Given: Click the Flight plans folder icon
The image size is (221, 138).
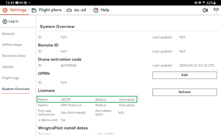Looking at the screenshot, I should [x=34, y=10].
